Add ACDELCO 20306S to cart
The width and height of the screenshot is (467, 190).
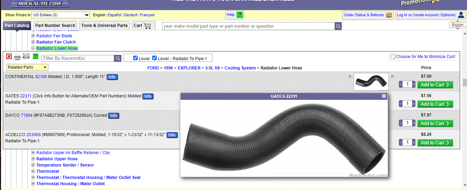[435, 143]
